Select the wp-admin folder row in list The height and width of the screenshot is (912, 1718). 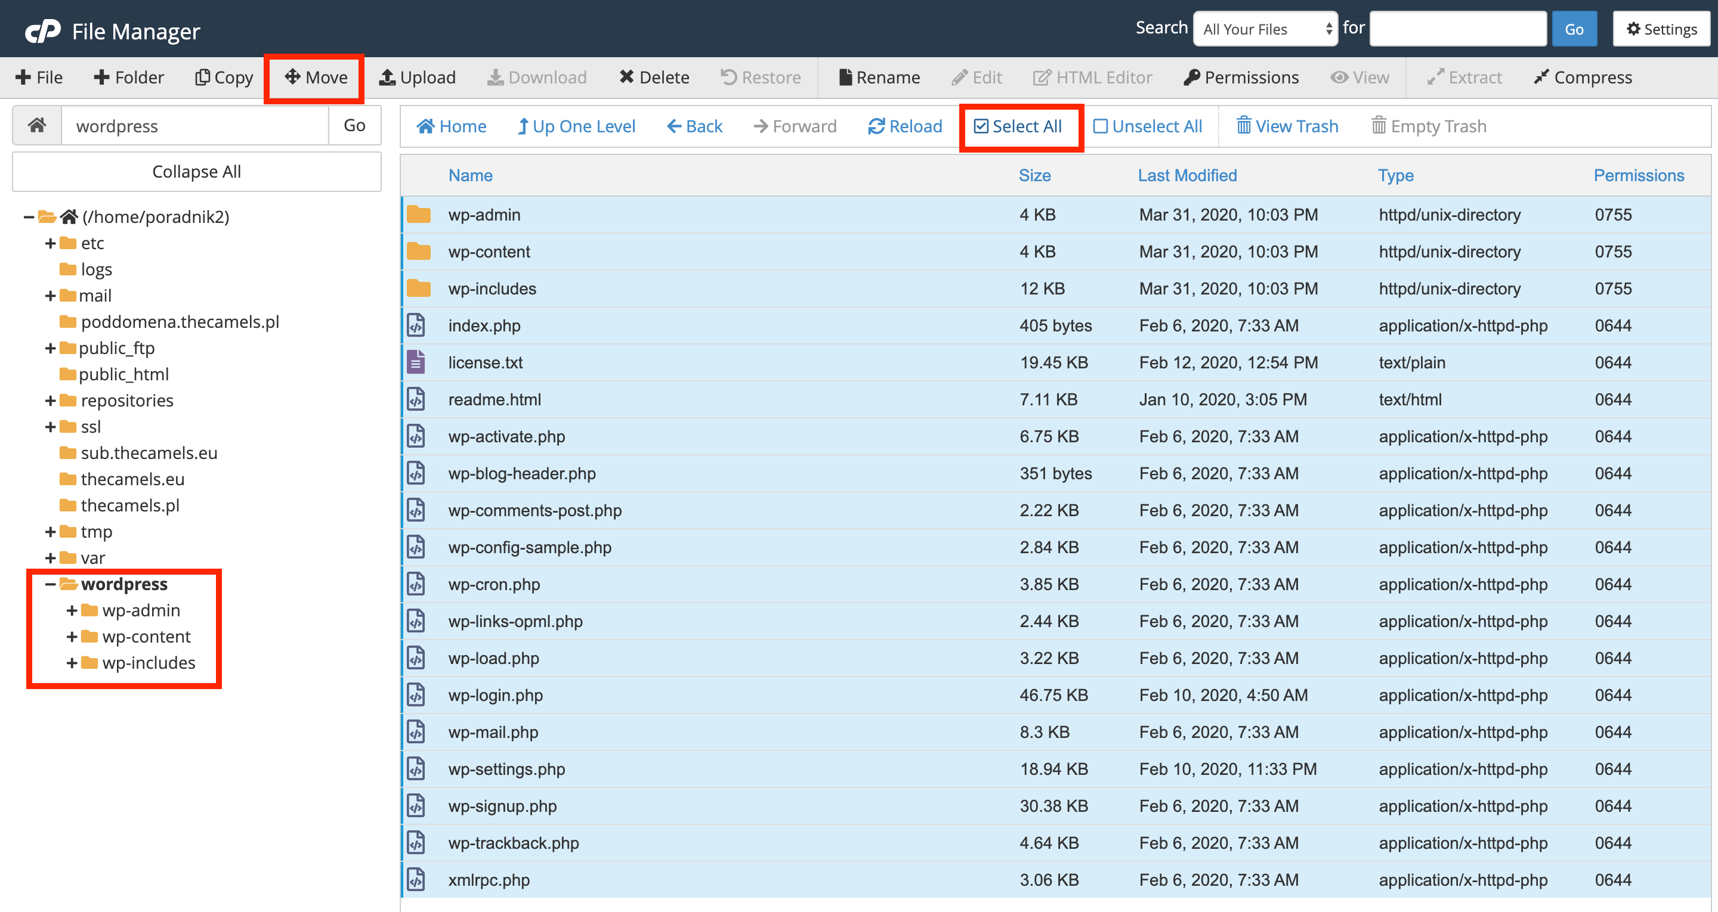[x=1056, y=215]
